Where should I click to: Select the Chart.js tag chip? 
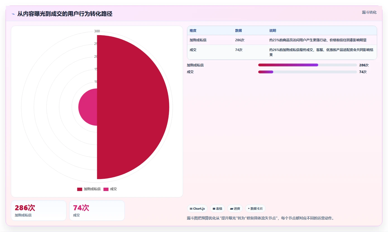[197, 209]
